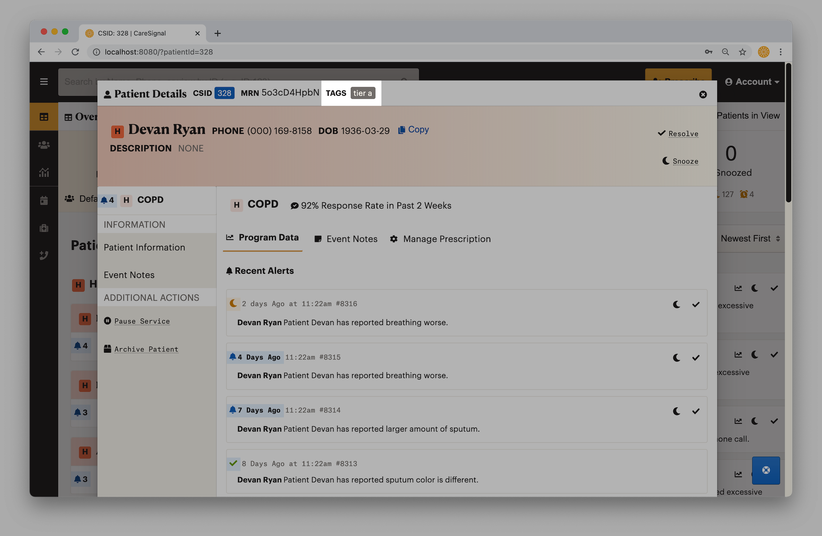This screenshot has height=536, width=822.
Task: Click the page vertical scrollbar
Action: (x=788, y=133)
